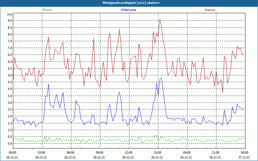Click the 5,5 y-axis value
The height and width of the screenshot is (161, 258).
[x=10, y=68]
